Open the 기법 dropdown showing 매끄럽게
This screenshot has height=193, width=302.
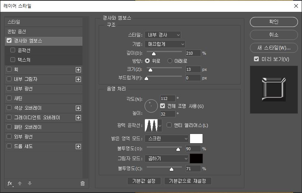[165, 44]
